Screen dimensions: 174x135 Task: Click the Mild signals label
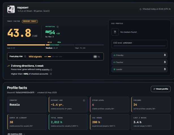pyautogui.click(x=35, y=56)
